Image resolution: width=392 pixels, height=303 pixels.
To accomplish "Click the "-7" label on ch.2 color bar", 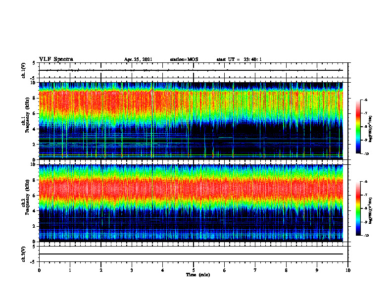I will click(x=365, y=195).
